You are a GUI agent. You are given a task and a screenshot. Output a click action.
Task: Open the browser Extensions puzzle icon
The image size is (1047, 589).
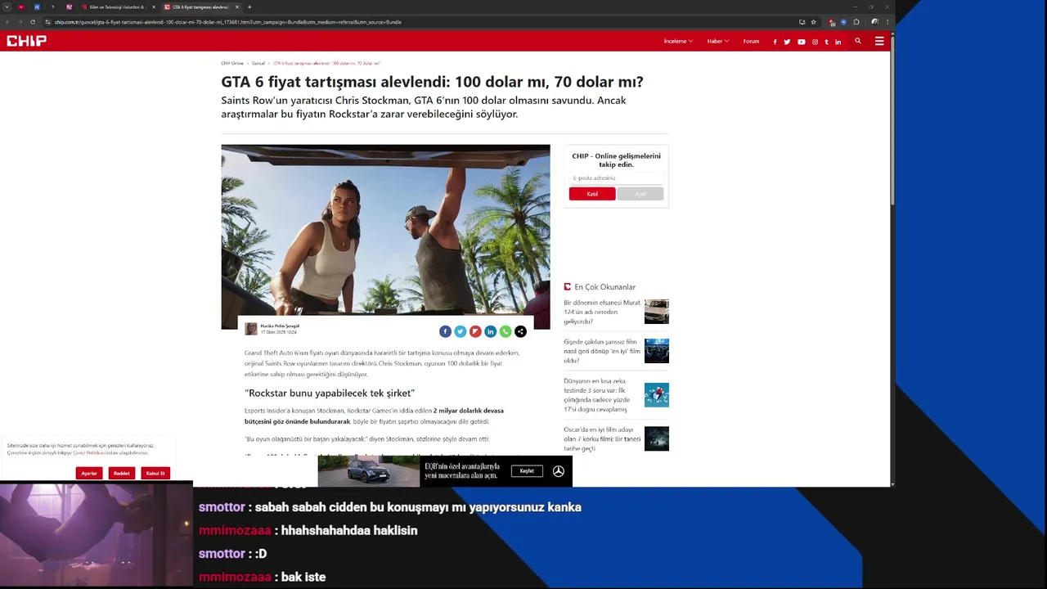click(856, 22)
